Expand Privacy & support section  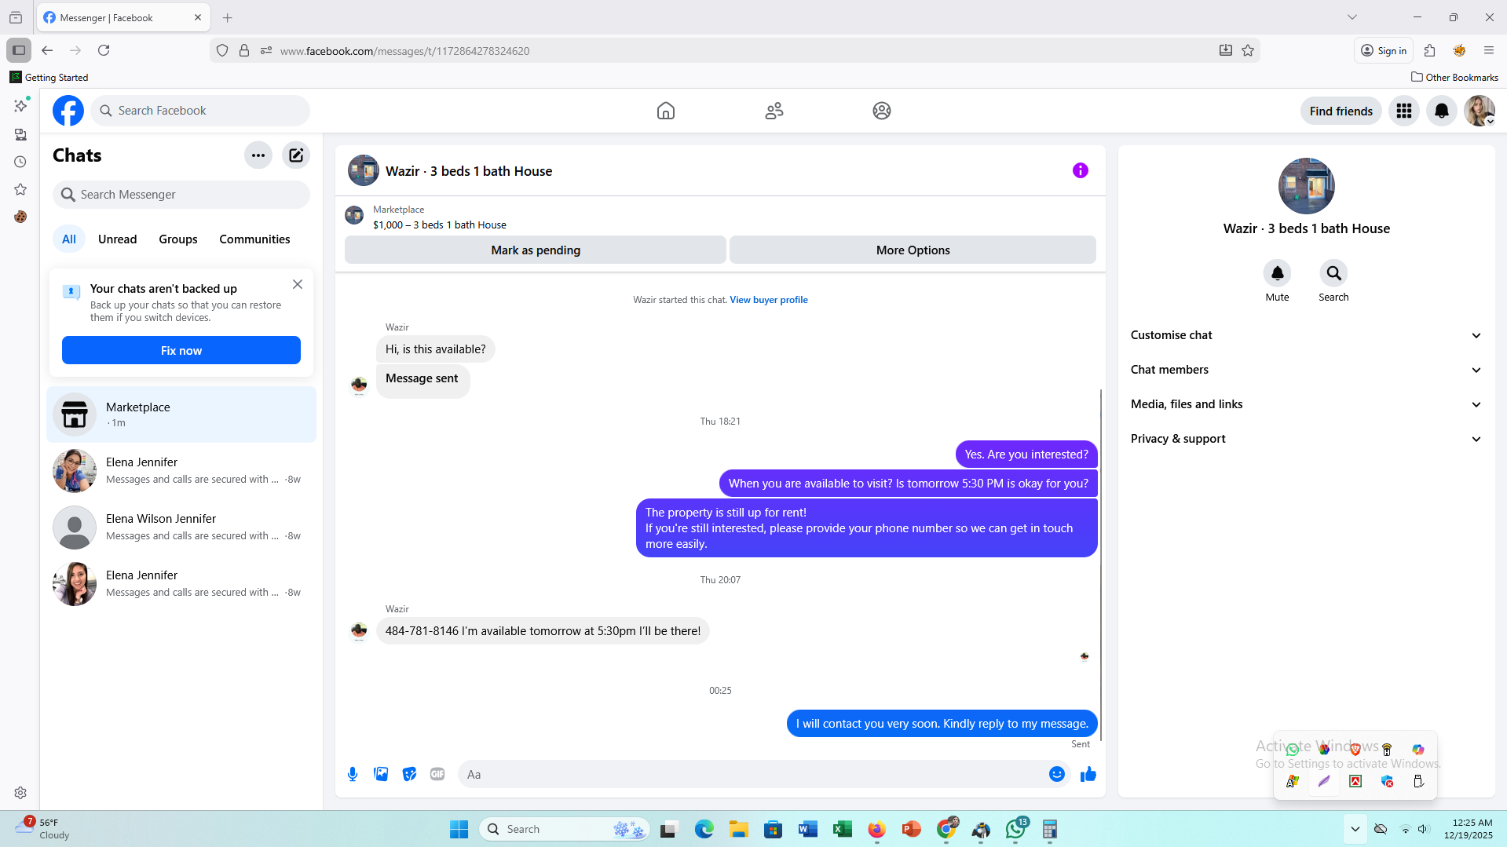pyautogui.click(x=1307, y=439)
